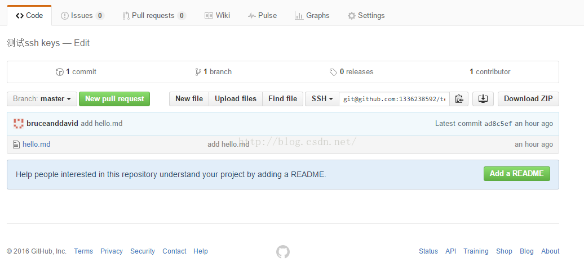Open the Contact footer link
The image size is (584, 271).
coord(174,251)
